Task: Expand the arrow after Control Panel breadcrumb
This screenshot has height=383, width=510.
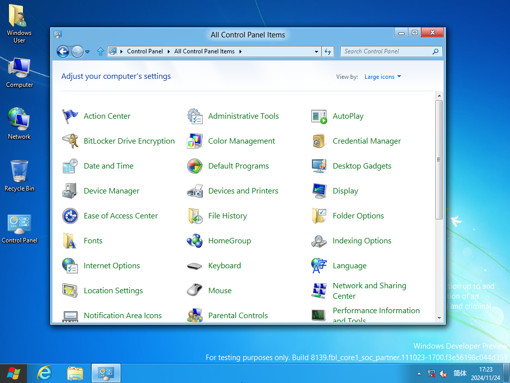Action: click(168, 51)
